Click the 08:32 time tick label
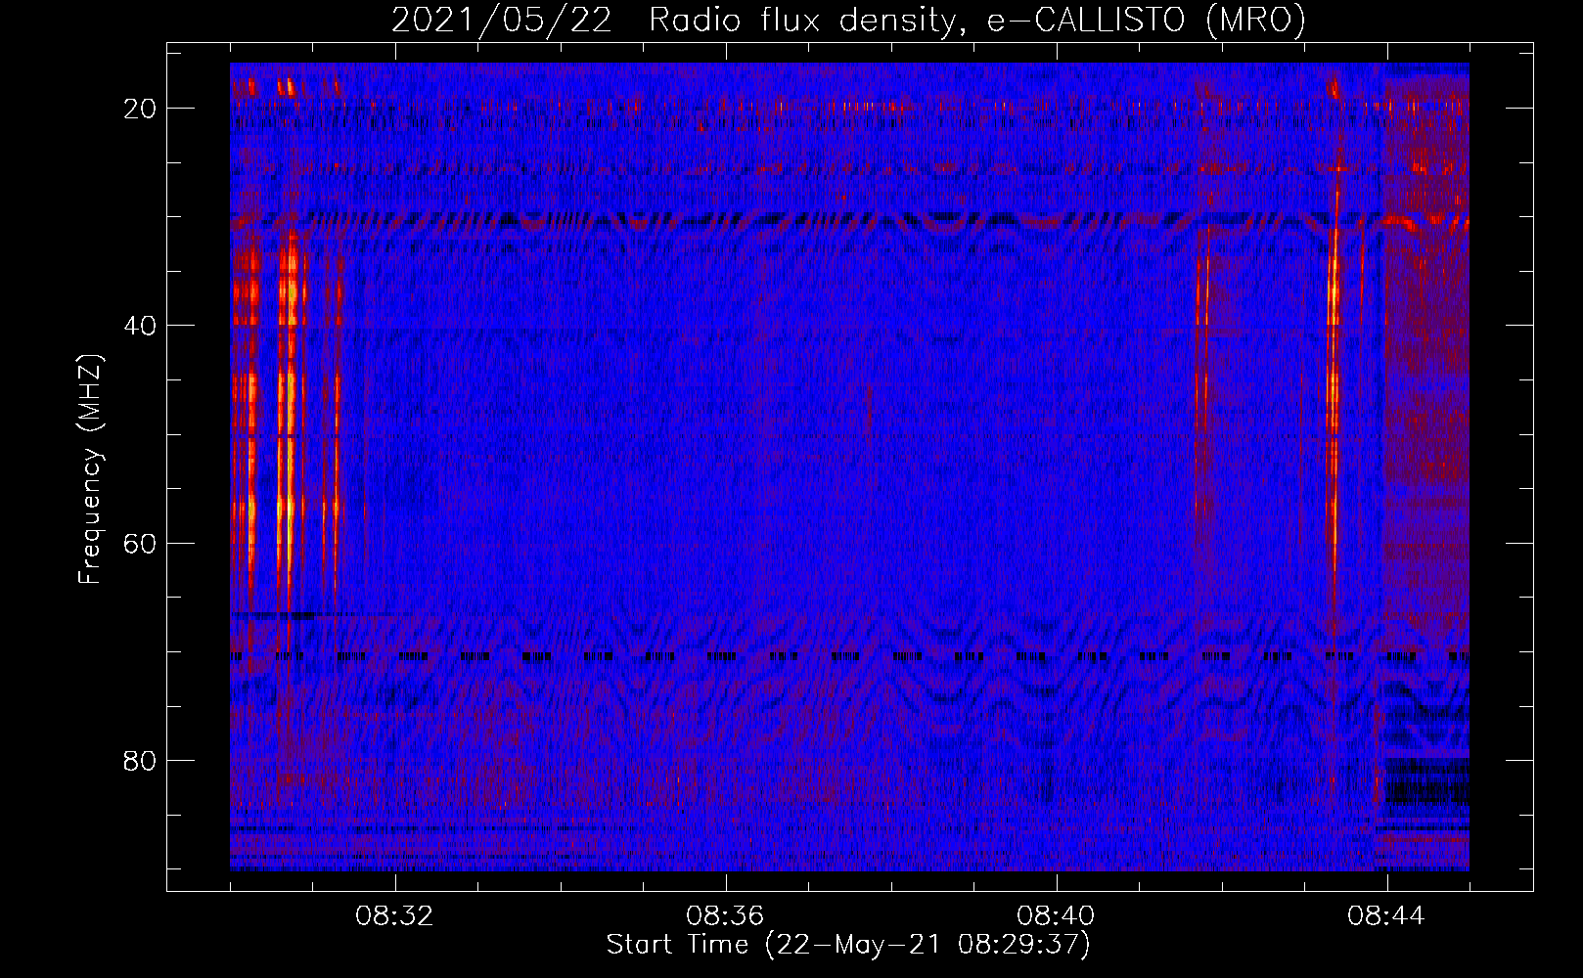The image size is (1583, 978). point(394,916)
